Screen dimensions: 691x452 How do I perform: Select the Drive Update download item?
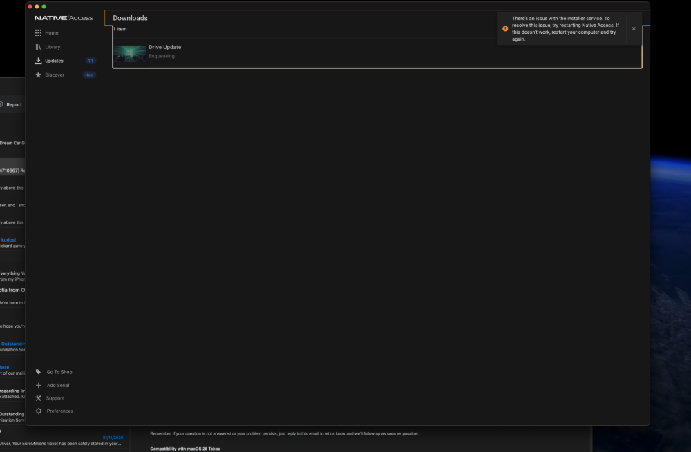pyautogui.click(x=377, y=53)
